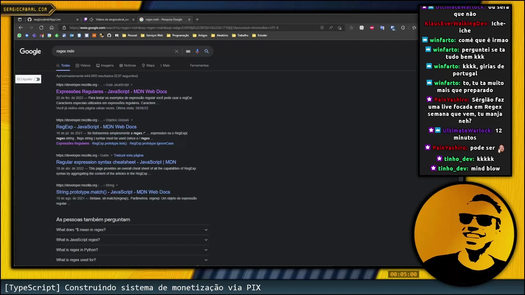The image size is (525, 295).
Task: Open a new browser tab with plus
Action: [197, 19]
